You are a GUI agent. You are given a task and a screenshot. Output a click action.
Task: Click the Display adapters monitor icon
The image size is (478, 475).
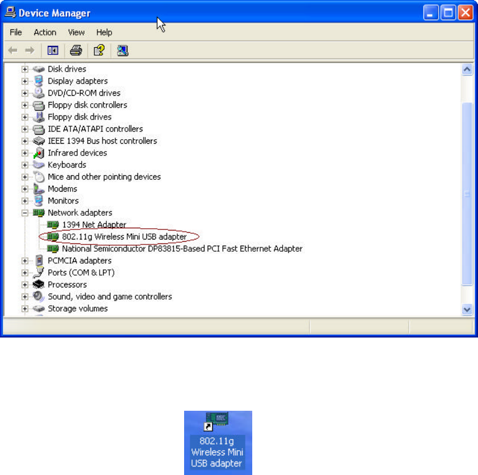point(39,81)
